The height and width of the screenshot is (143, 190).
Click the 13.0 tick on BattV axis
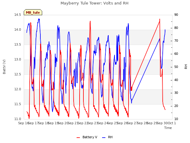[x=18, y=60]
